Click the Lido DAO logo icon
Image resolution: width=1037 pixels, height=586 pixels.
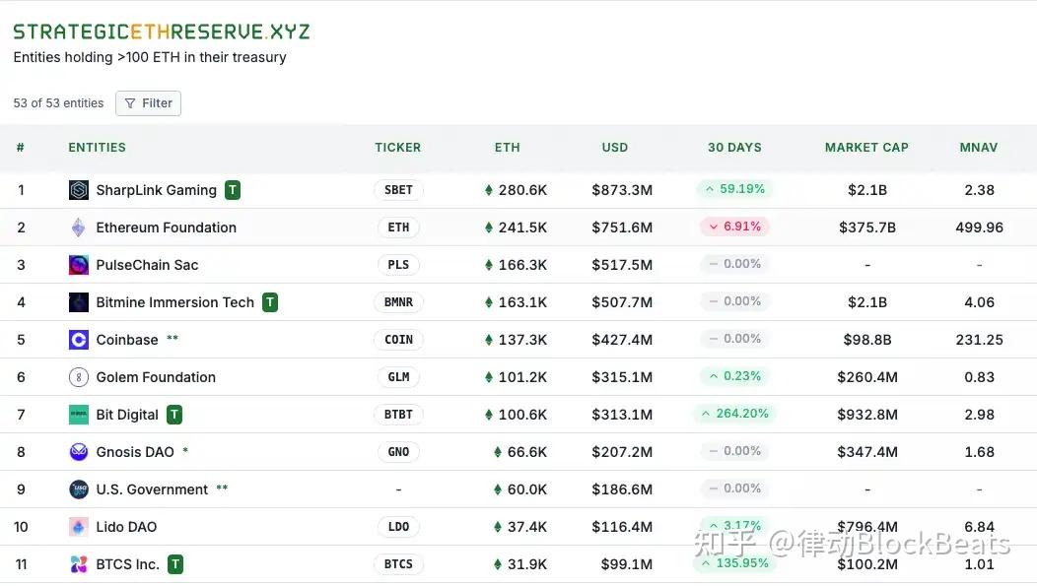point(79,527)
